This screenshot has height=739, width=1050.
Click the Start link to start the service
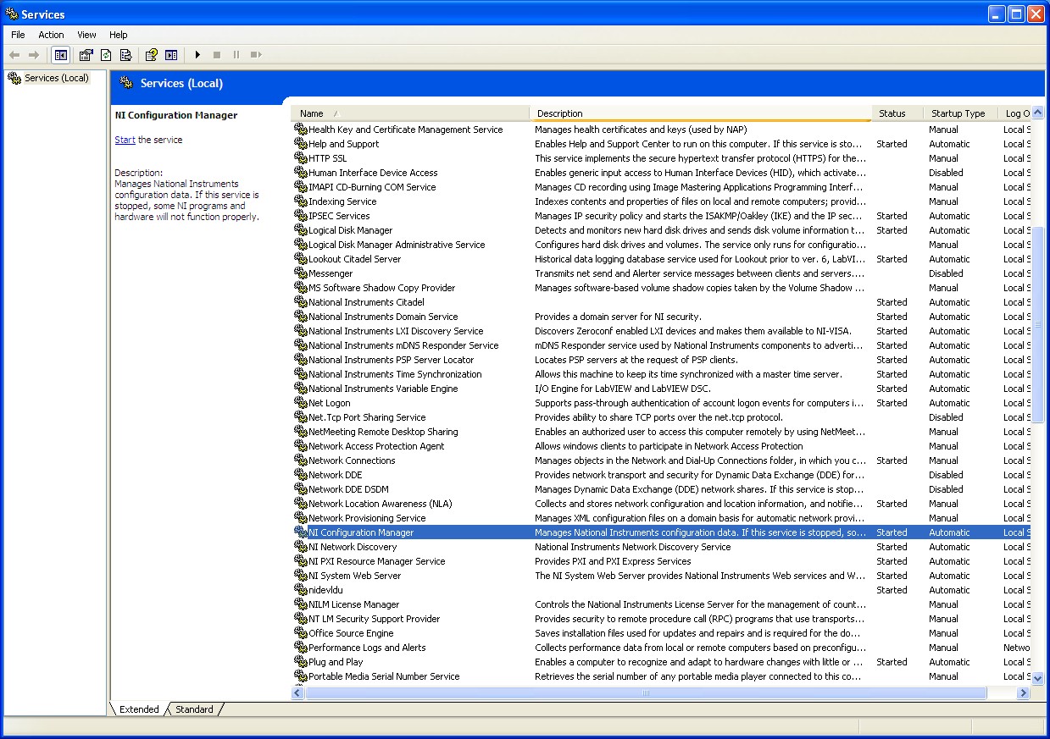[125, 140]
